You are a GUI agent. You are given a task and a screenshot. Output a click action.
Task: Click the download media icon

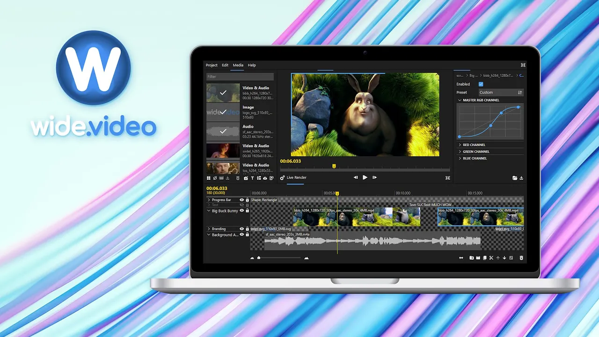click(x=228, y=178)
